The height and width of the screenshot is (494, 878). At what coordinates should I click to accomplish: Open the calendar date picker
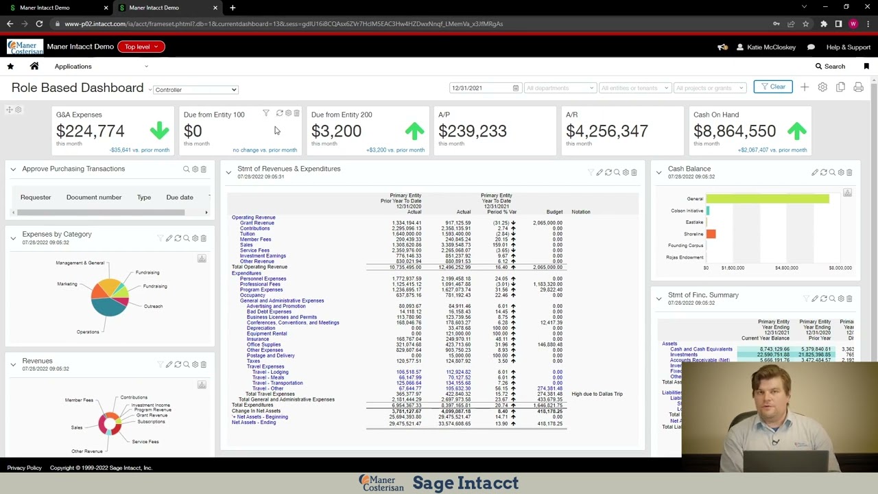click(x=516, y=88)
